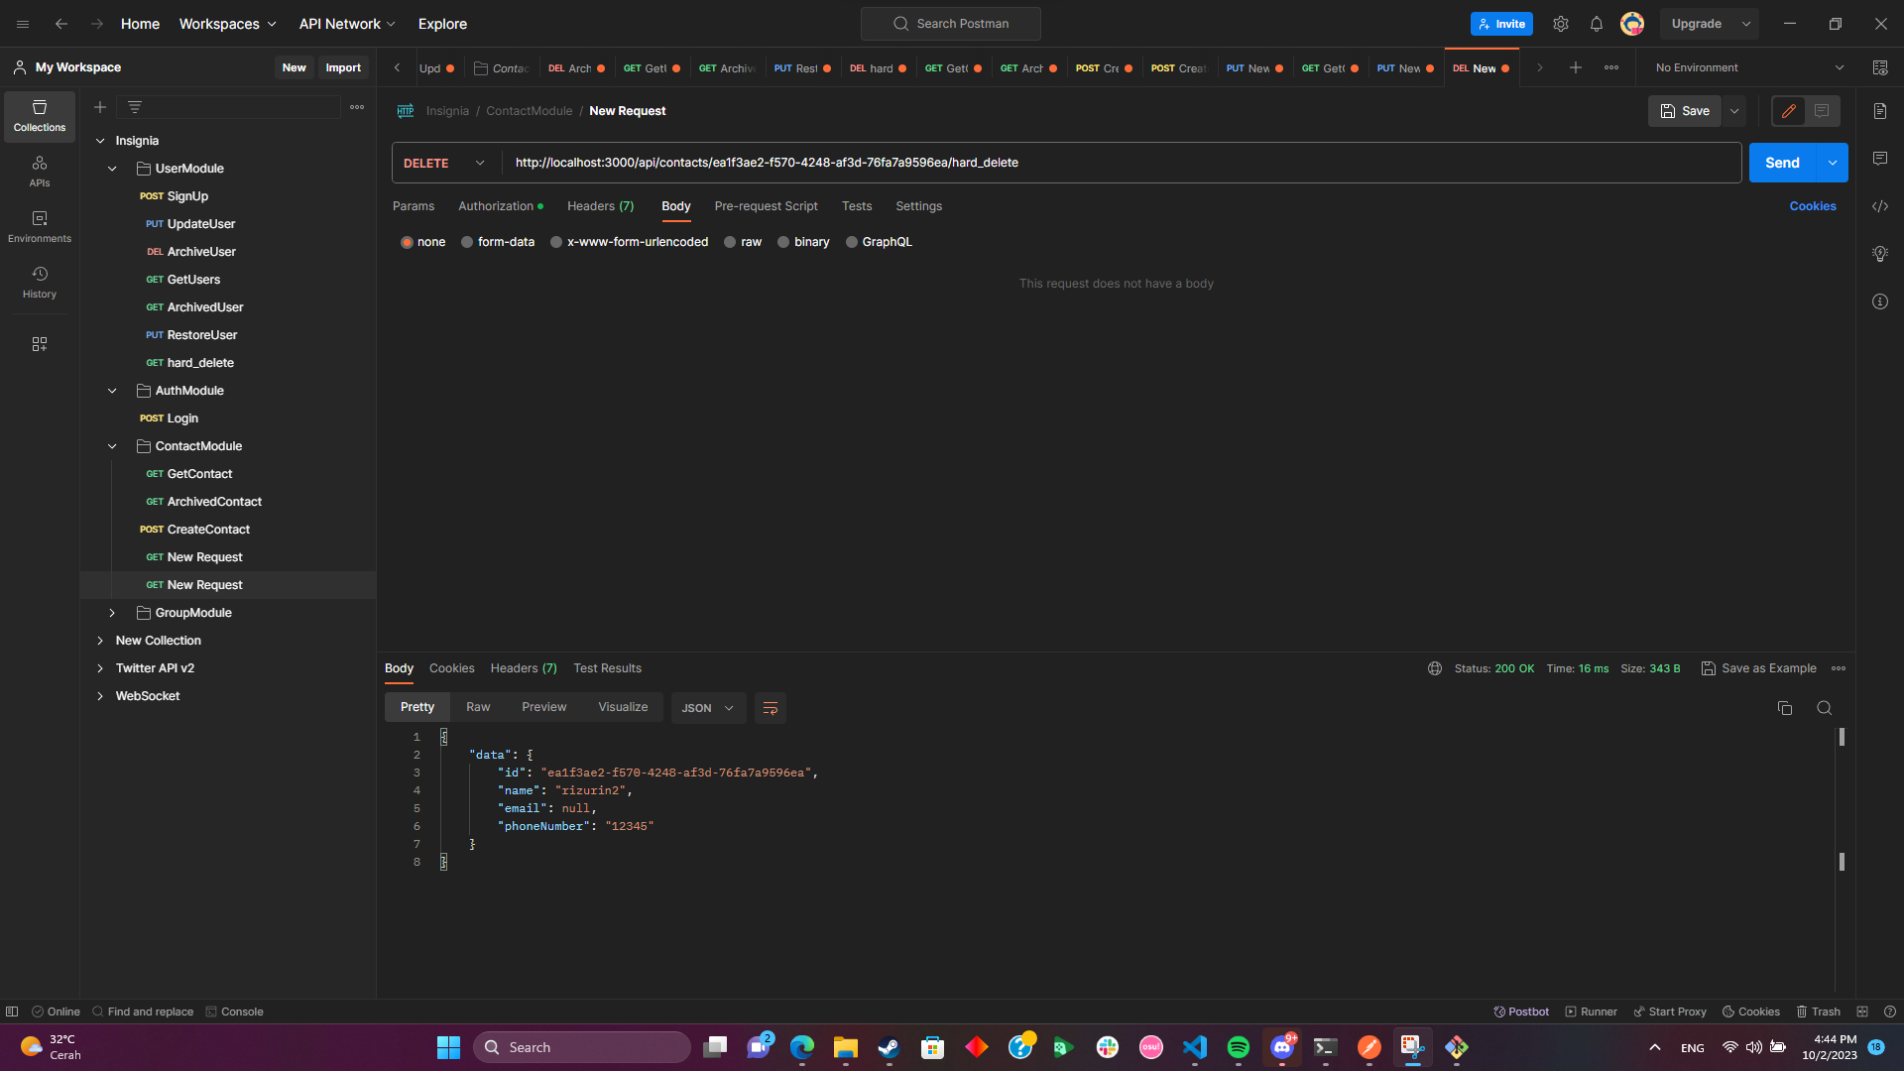Collapse the ContactModule folder
This screenshot has height=1071, width=1904.
pos(112,445)
